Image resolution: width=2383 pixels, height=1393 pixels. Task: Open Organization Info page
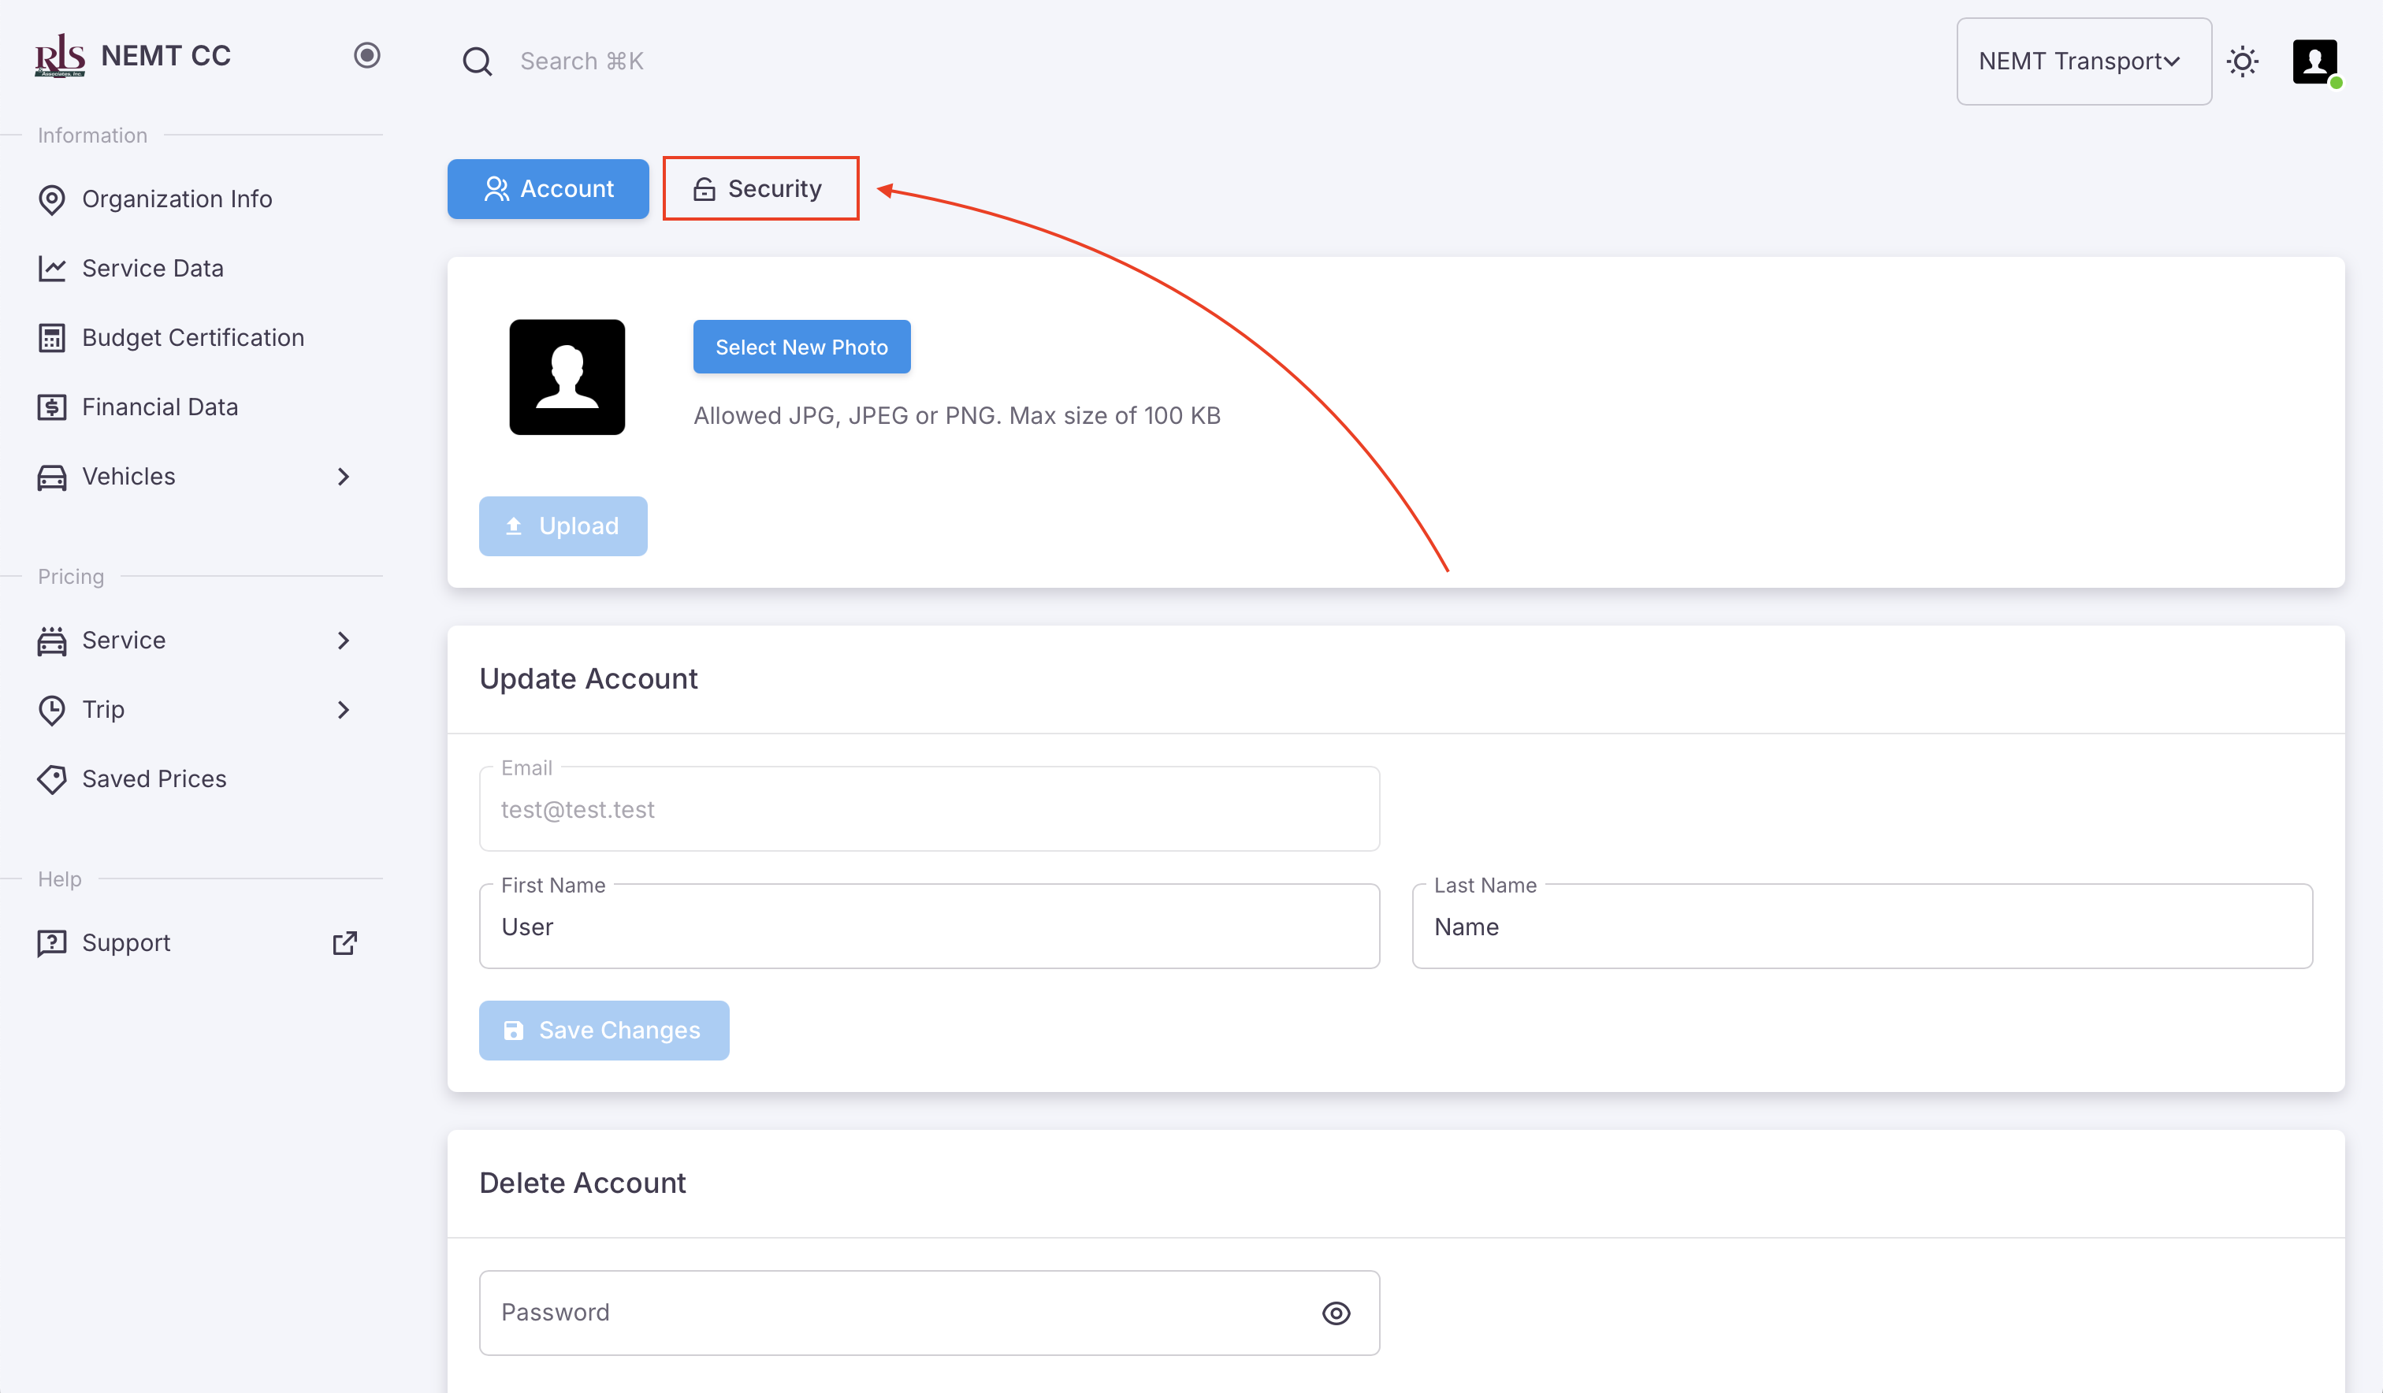click(177, 199)
